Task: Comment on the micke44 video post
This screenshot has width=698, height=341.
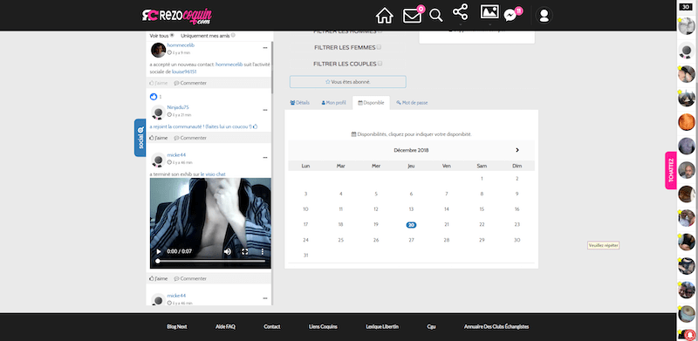Action: [x=190, y=279]
